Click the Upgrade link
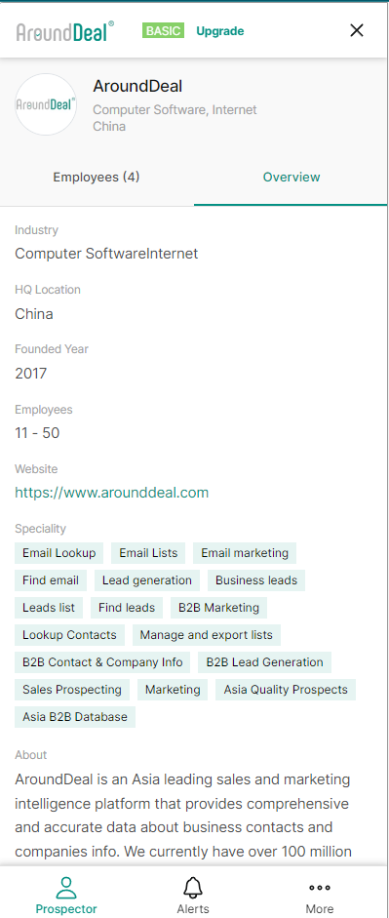Screen dimensions: 389x918 click(220, 31)
